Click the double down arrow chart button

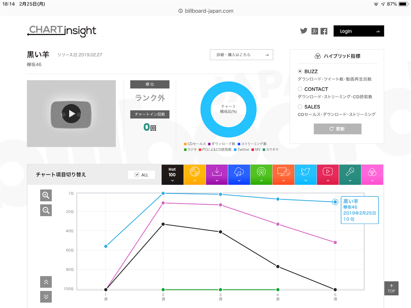click(46, 297)
